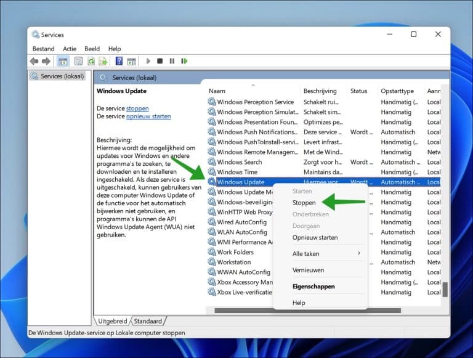Click gear icon next to Windows Presentation Foundation
Viewport: 473px width, 358px height.
click(x=212, y=121)
